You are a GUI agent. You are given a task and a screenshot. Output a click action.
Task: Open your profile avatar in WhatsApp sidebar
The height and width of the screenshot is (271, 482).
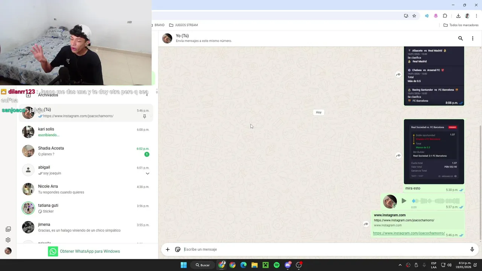[8, 251]
